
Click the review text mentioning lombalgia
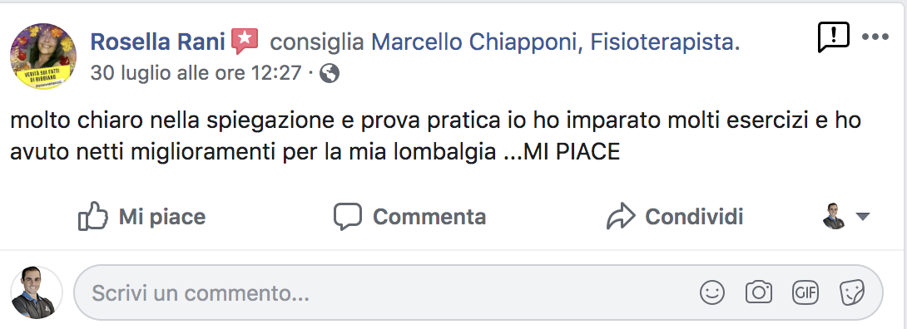(x=435, y=136)
